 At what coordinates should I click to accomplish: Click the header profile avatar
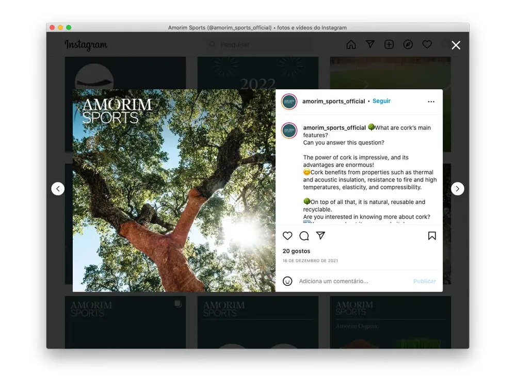pyautogui.click(x=289, y=102)
